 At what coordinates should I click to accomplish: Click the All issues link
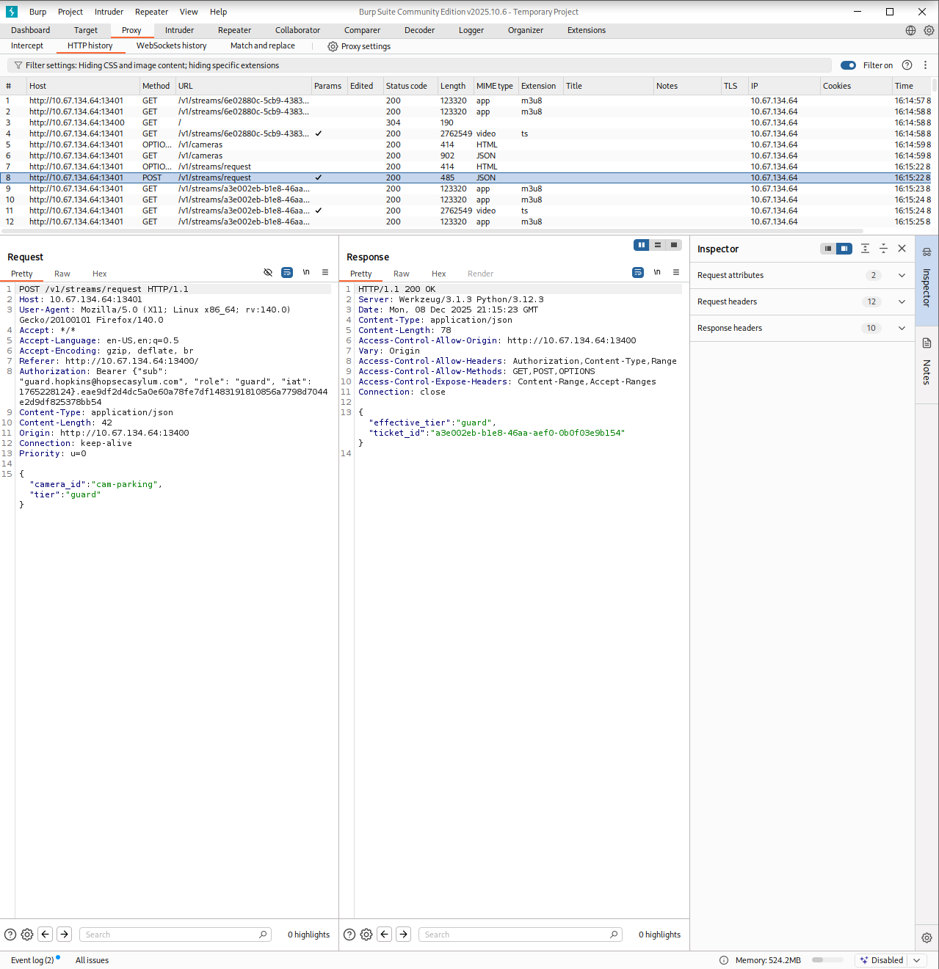click(92, 960)
